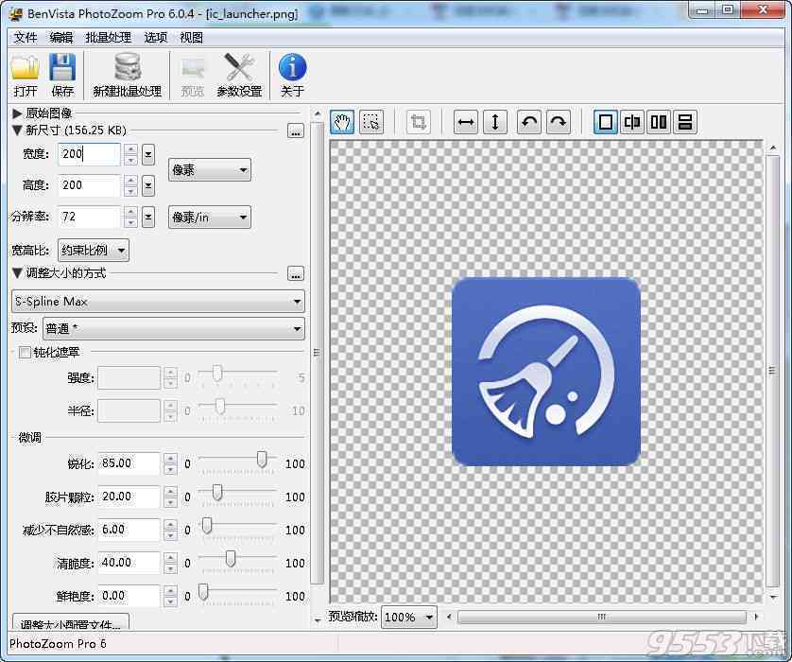The image size is (792, 662).
Task: Click the 锐化 value field 85.00
Action: point(129,463)
